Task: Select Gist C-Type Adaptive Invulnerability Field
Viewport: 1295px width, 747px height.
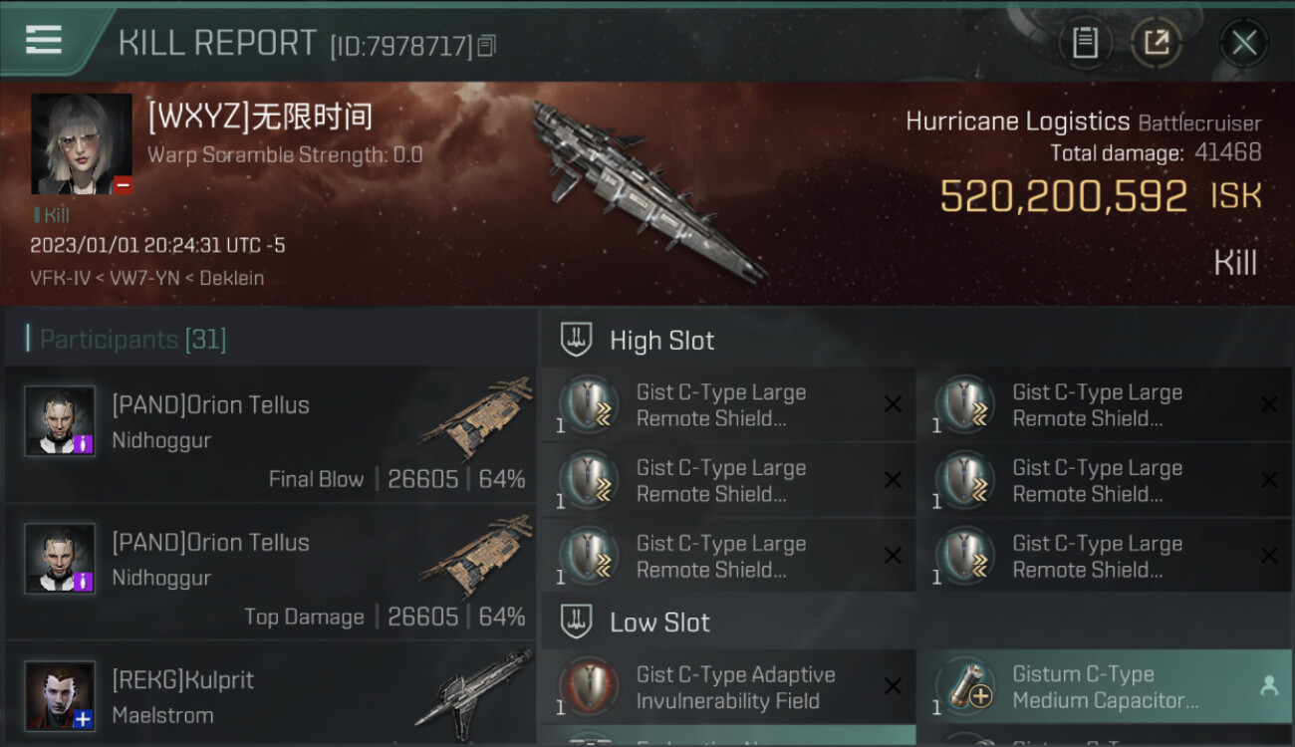Action: coord(728,687)
